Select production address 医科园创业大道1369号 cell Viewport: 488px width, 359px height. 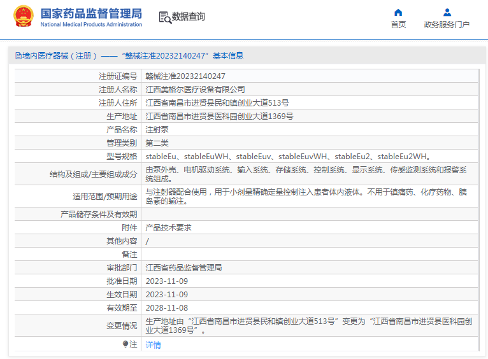point(310,116)
